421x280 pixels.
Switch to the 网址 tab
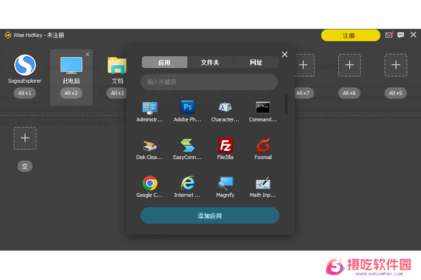pos(256,63)
